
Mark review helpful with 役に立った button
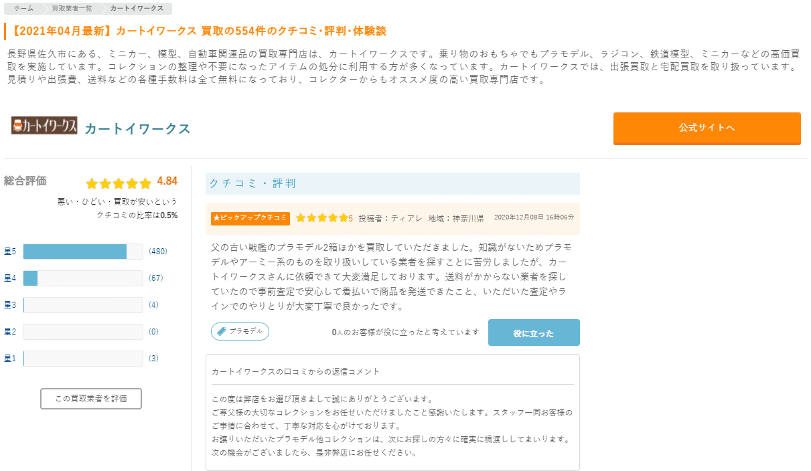(534, 333)
